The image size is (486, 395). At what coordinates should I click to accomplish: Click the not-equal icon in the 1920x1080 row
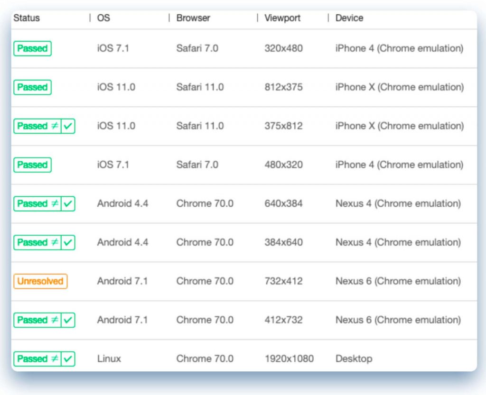tap(55, 359)
